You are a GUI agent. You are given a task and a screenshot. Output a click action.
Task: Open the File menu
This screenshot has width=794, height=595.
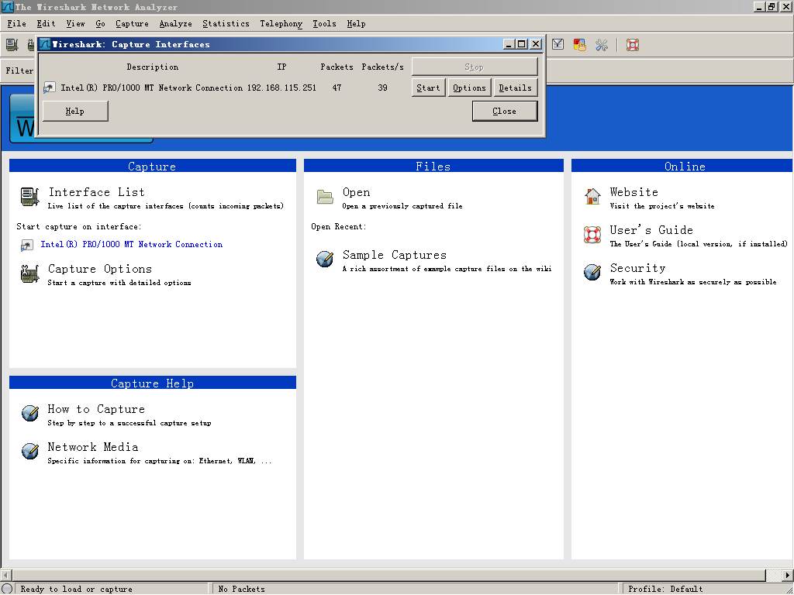pyautogui.click(x=16, y=24)
